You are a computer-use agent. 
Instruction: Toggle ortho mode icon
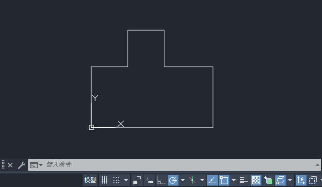pos(161,180)
